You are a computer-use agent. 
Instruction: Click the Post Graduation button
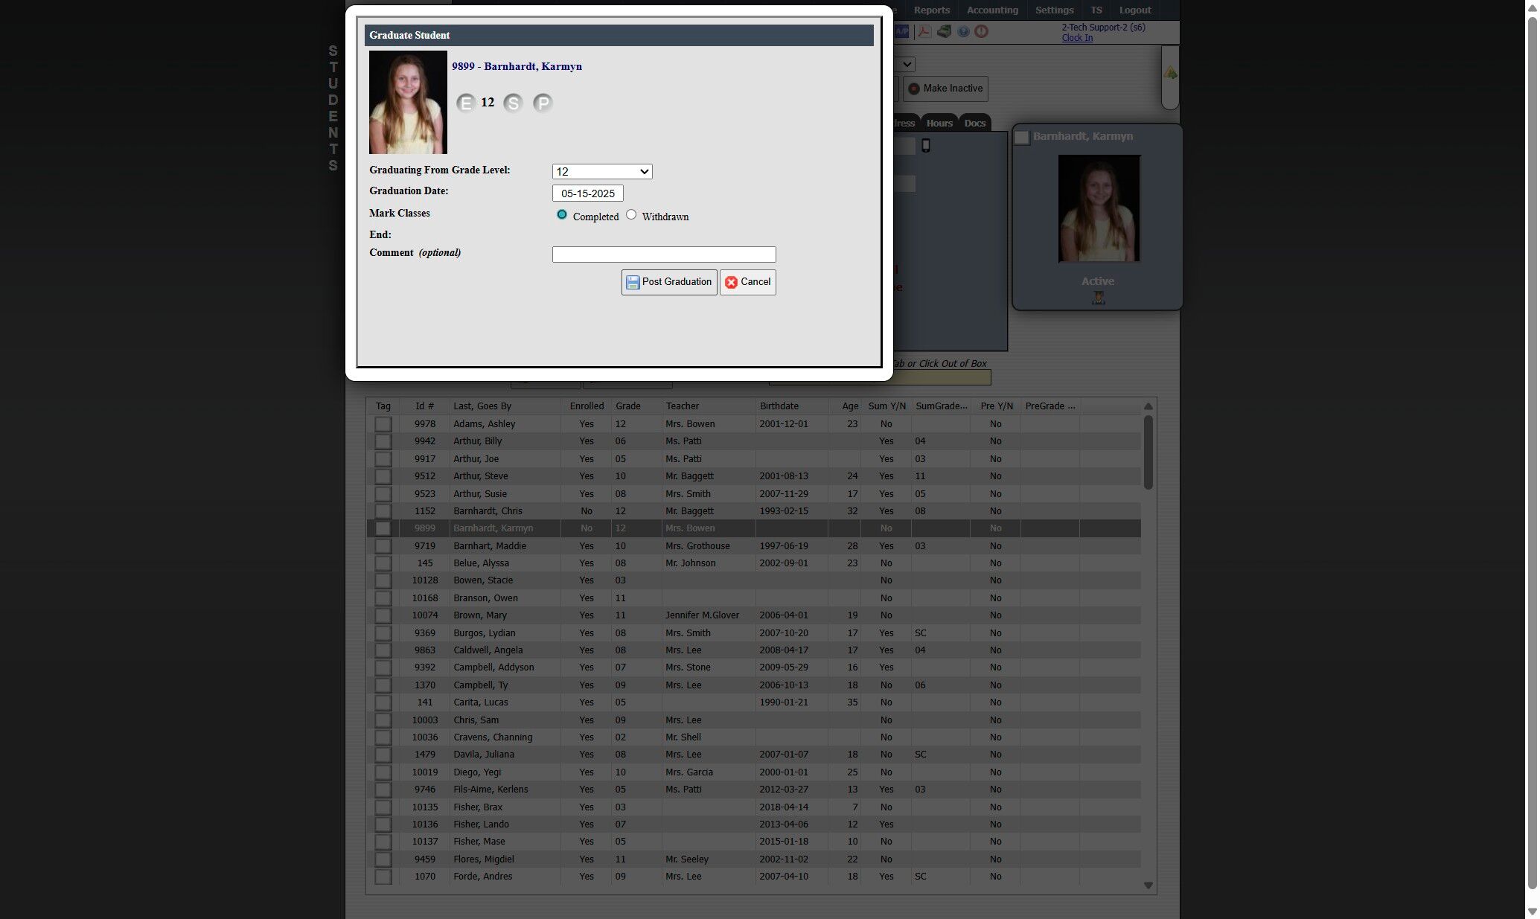(x=669, y=282)
